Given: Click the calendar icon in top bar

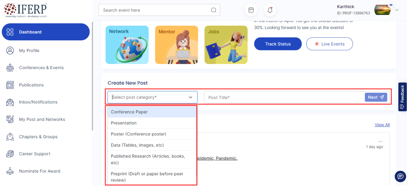Looking at the screenshot, I should tap(251, 10).
